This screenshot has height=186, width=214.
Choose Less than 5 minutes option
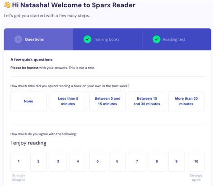pos(68,101)
